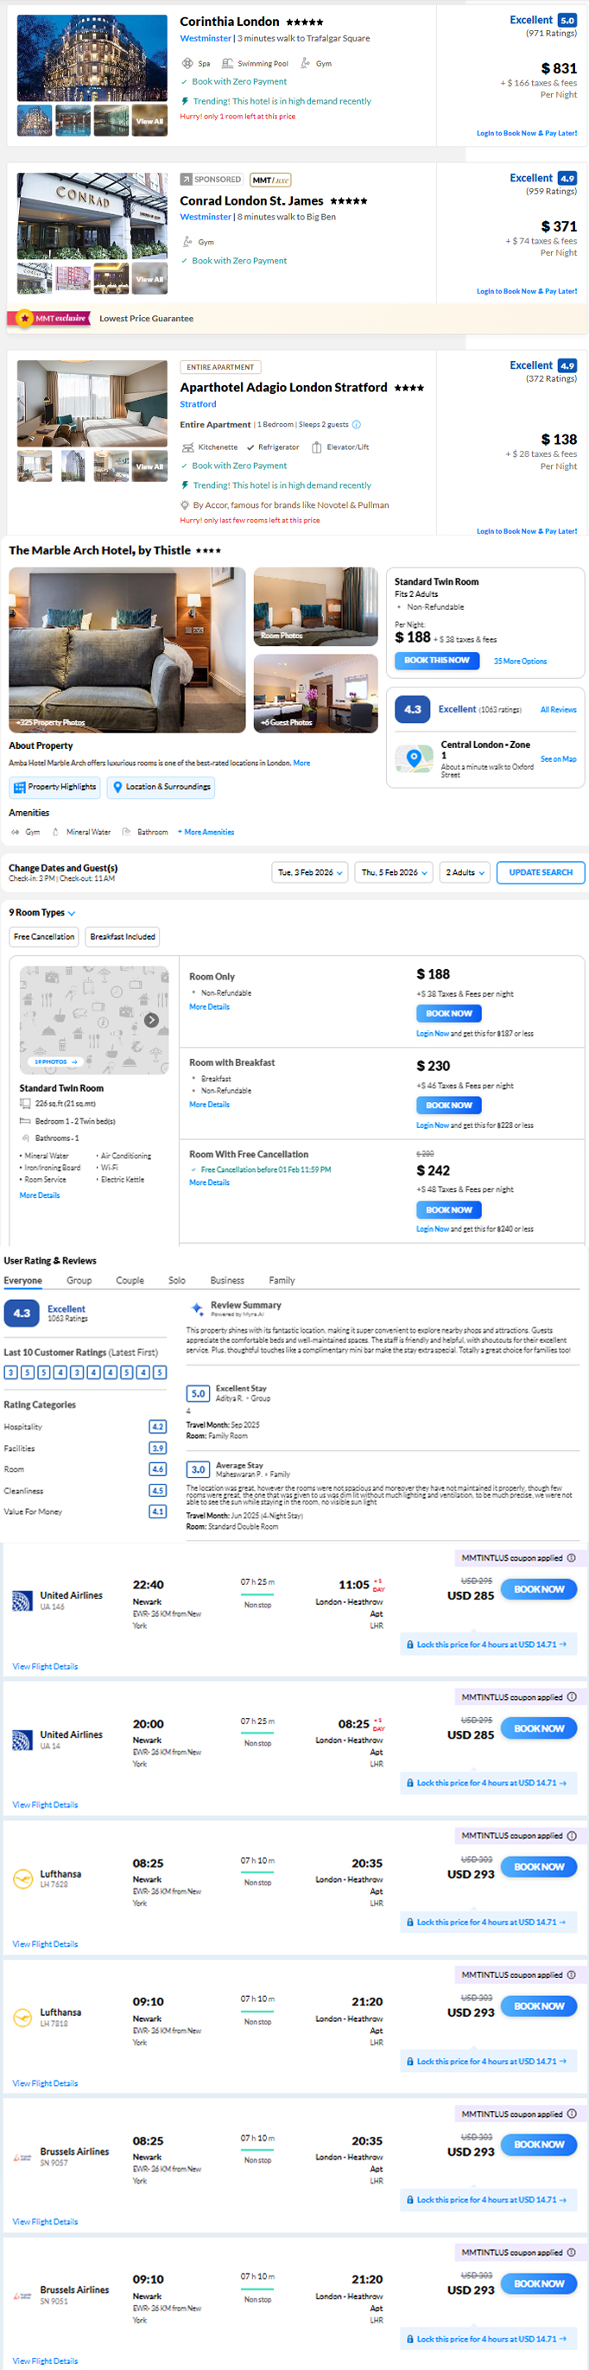Toggle the Breakfast Included room filter
The width and height of the screenshot is (589, 2370).
(123, 936)
